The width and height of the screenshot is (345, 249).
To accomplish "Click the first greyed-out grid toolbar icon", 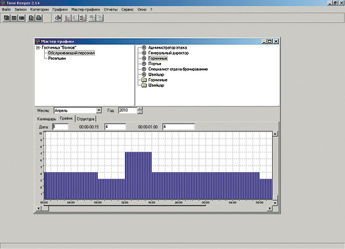I will (93, 18).
